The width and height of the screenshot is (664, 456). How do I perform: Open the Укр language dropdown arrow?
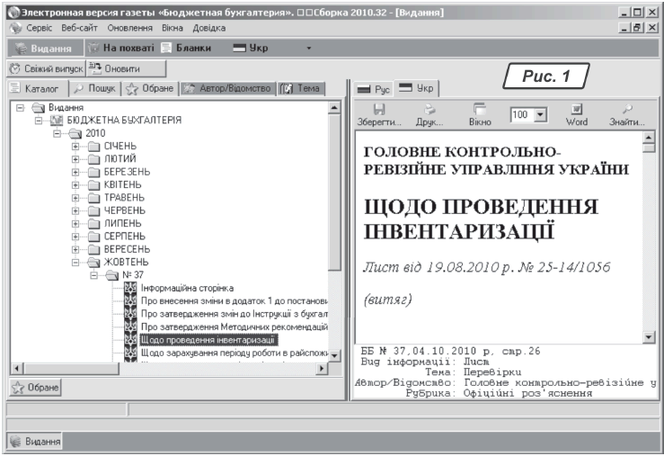pyautogui.click(x=308, y=47)
